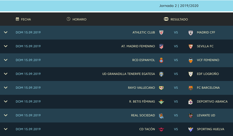233x136 pixels.
Task: Click the Horario column header
Action: [79, 19]
